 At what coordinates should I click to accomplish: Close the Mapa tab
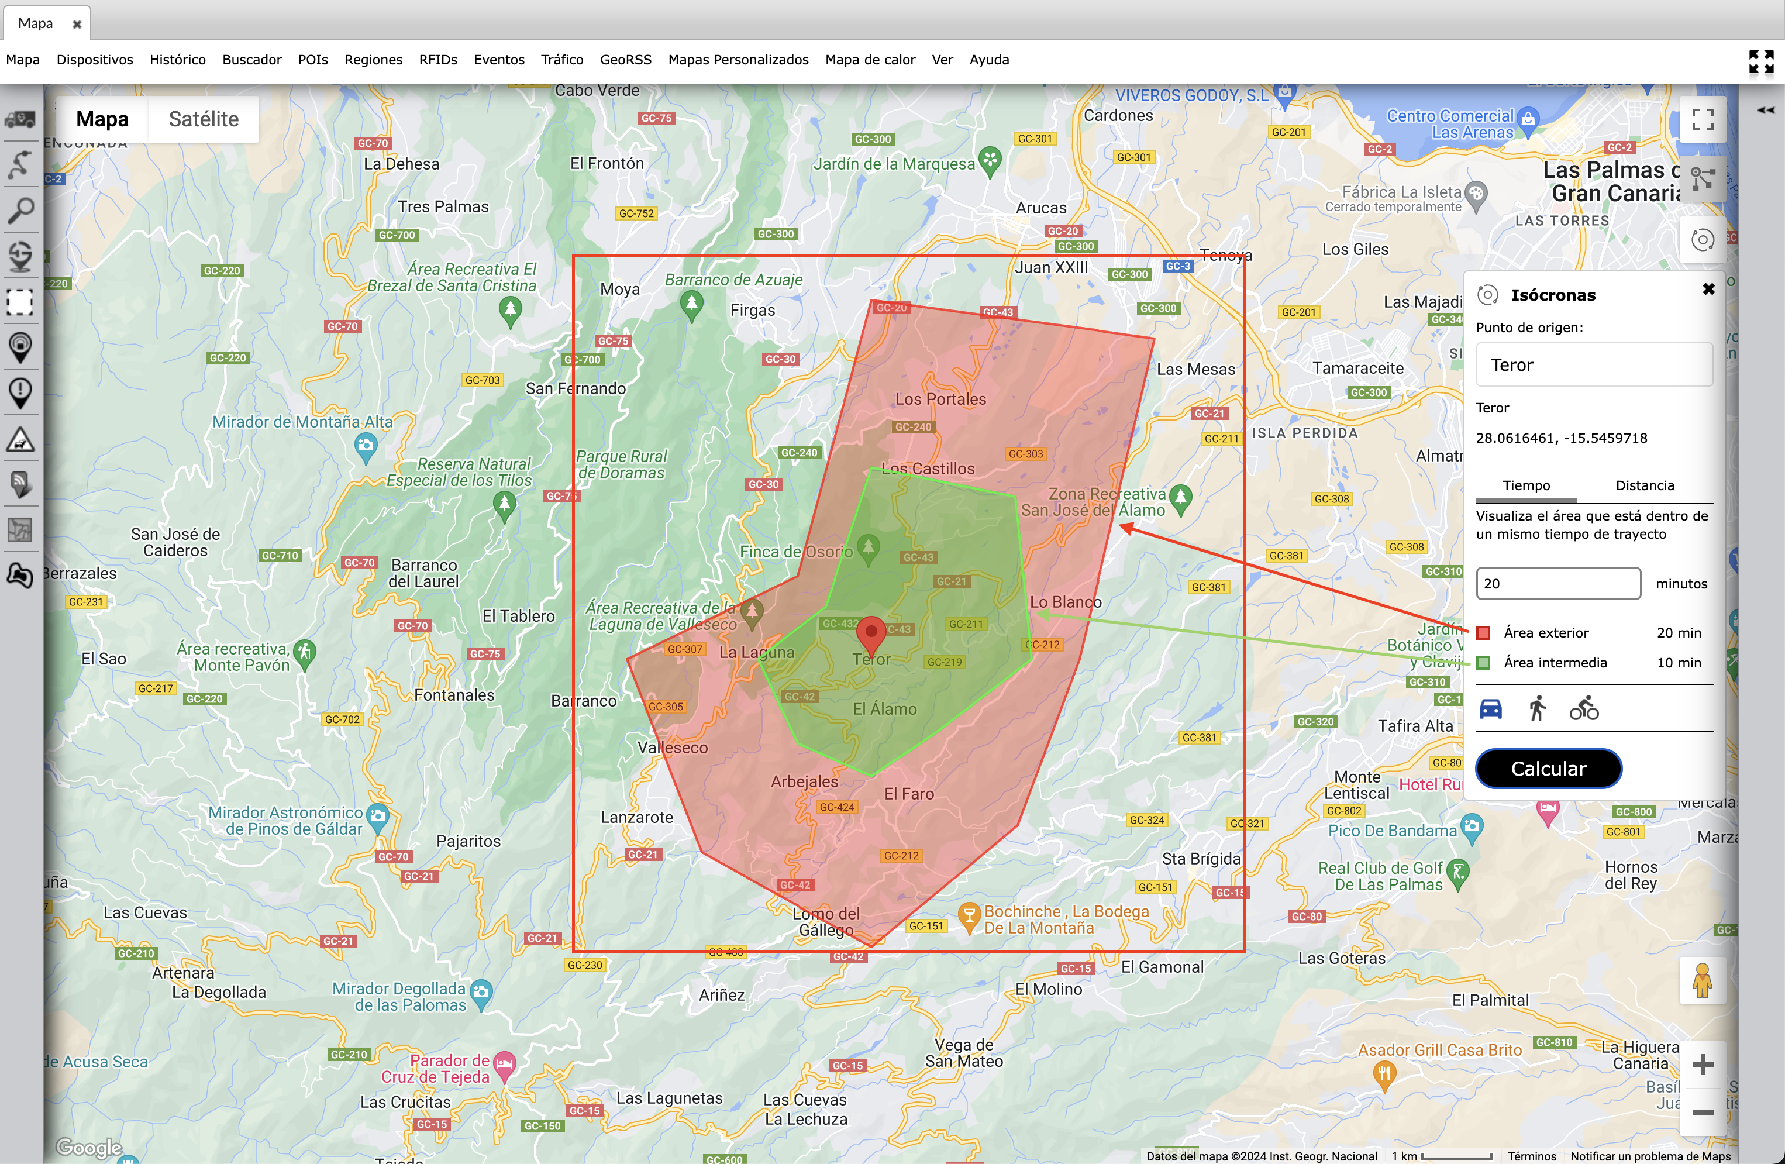click(x=77, y=24)
